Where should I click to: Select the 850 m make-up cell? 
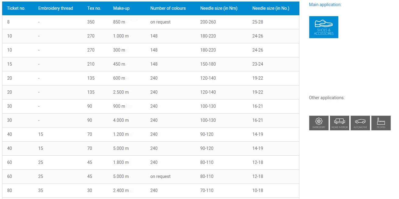pos(119,22)
